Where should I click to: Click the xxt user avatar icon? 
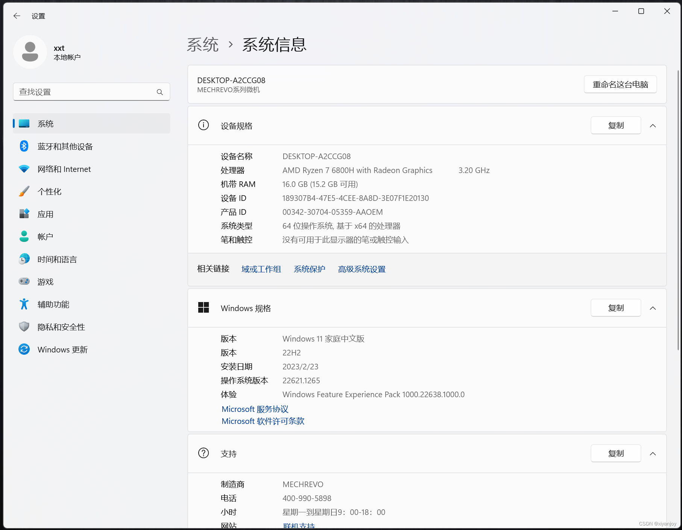click(x=30, y=52)
